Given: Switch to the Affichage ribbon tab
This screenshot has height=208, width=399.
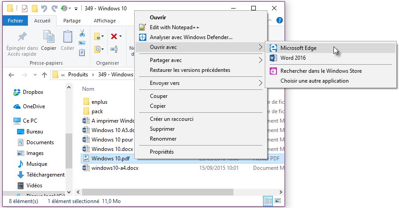Looking at the screenshot, I should (x=105, y=21).
